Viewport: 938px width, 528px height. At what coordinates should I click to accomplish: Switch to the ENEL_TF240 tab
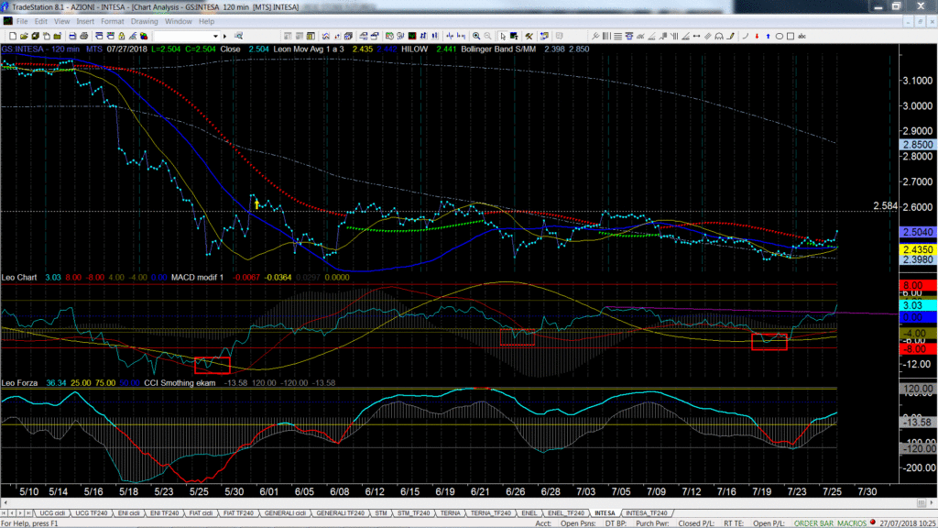[x=565, y=513]
